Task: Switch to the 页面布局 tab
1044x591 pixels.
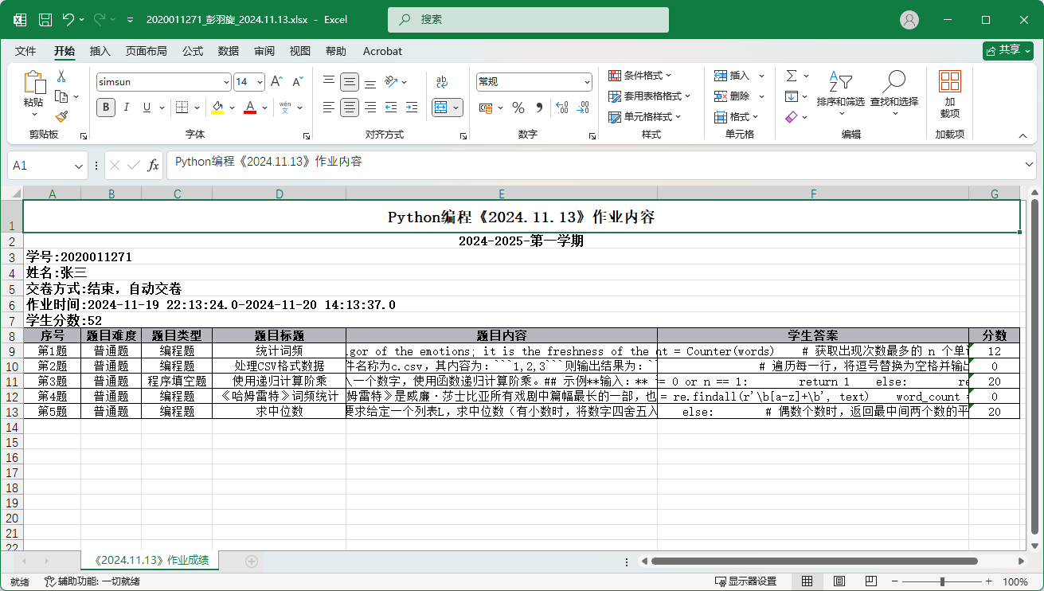Action: click(x=147, y=51)
